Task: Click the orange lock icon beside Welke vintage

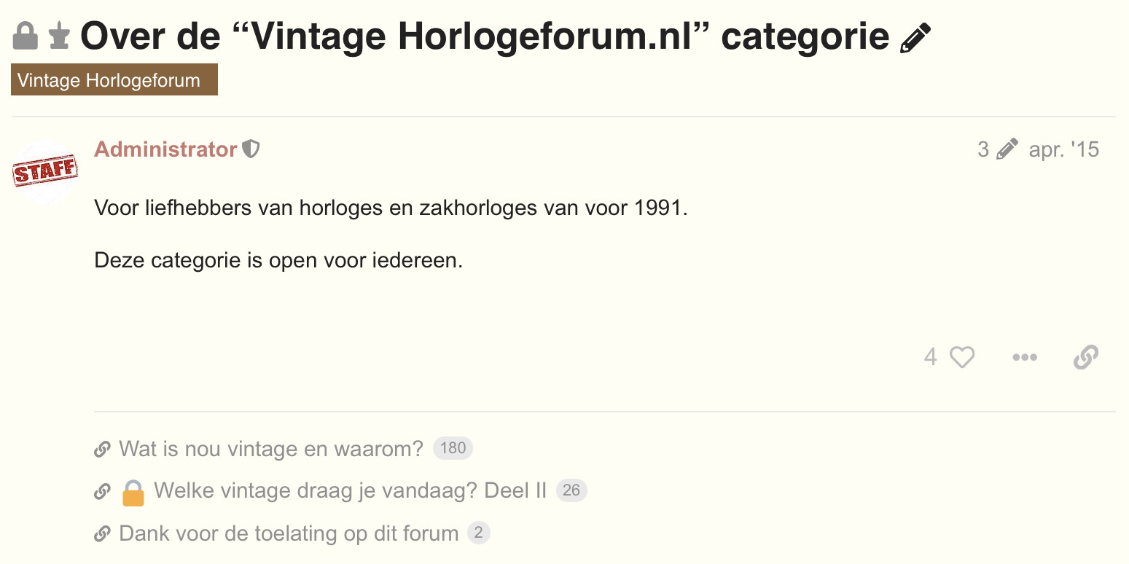Action: click(133, 492)
